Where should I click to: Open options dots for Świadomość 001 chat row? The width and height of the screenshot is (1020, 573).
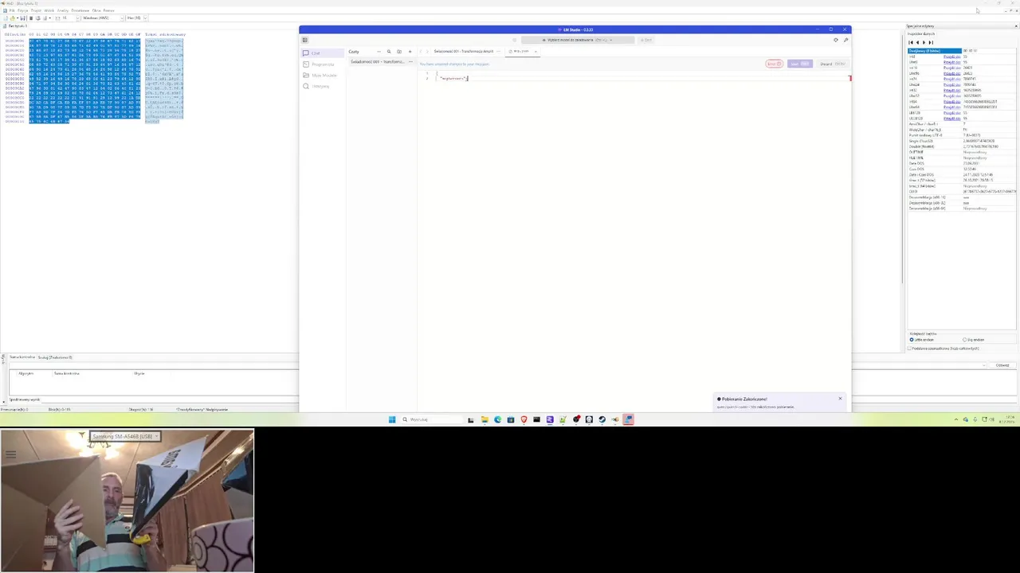410,61
